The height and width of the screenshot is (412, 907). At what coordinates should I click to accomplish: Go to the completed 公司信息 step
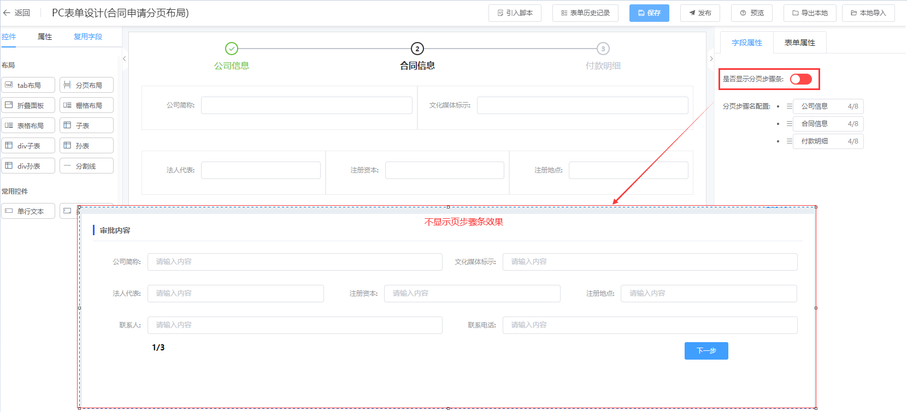click(232, 56)
